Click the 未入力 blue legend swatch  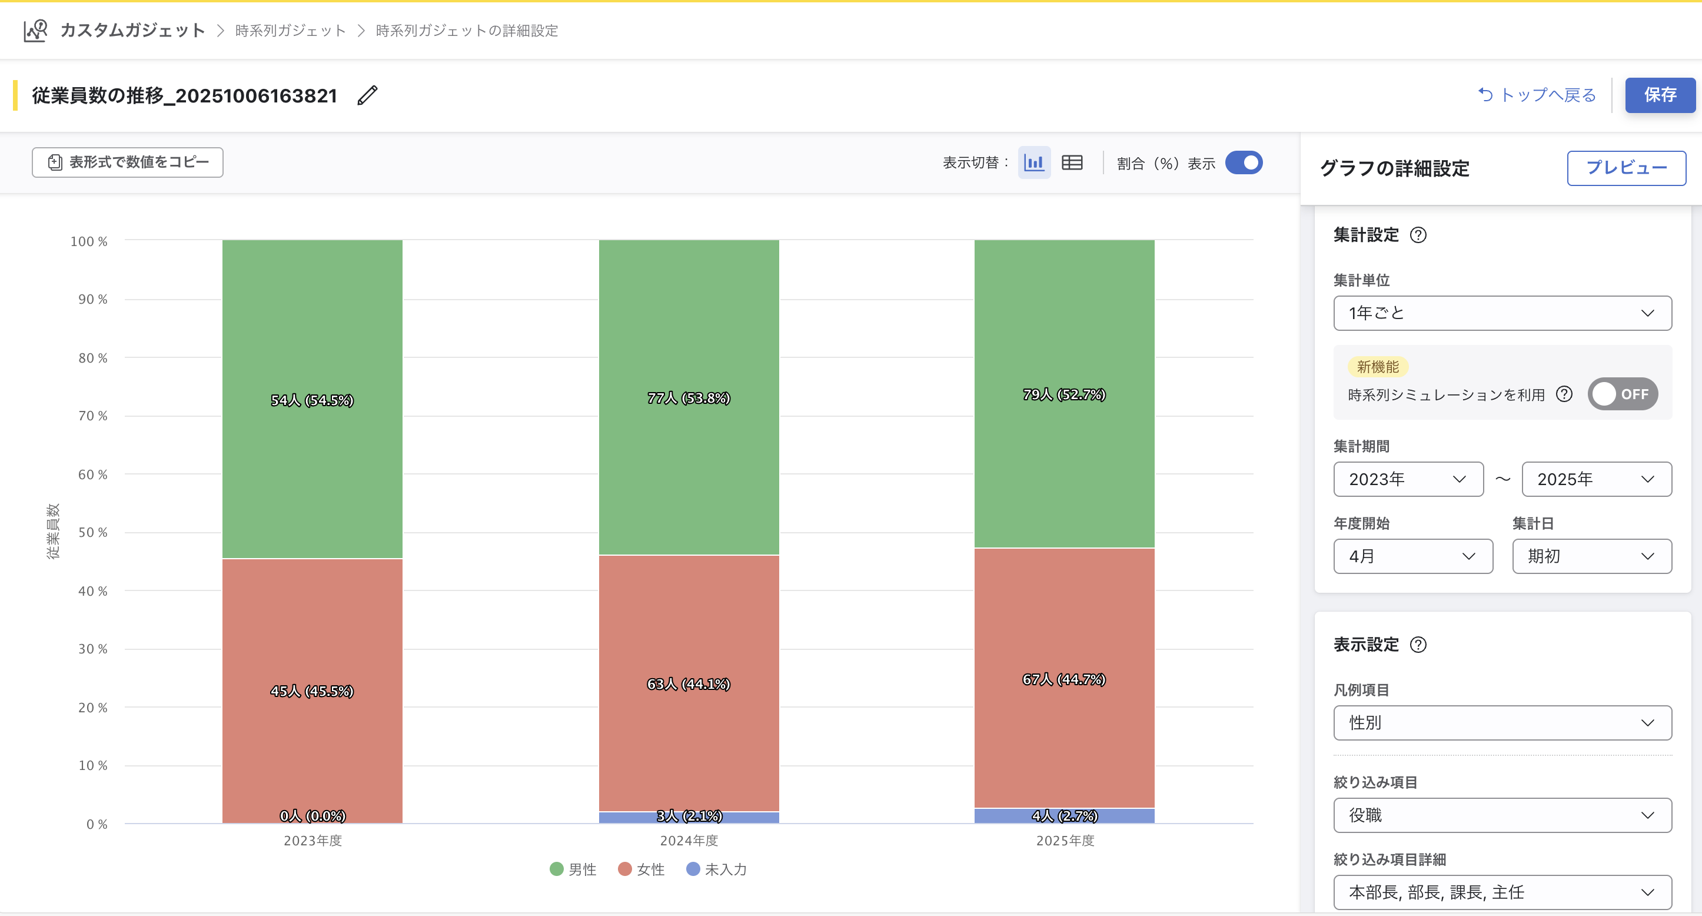tap(693, 869)
